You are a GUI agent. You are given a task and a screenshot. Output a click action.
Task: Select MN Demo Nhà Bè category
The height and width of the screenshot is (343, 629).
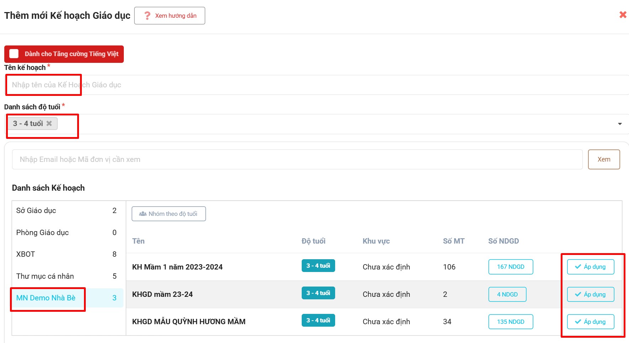click(x=46, y=298)
